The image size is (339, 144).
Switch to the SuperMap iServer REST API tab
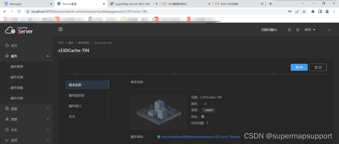click(x=133, y=4)
